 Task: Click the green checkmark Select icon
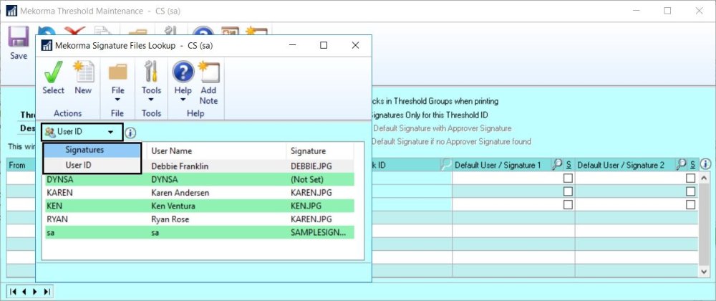53,72
